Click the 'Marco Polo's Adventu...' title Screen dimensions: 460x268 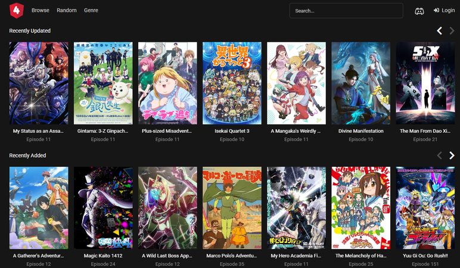tap(231, 255)
